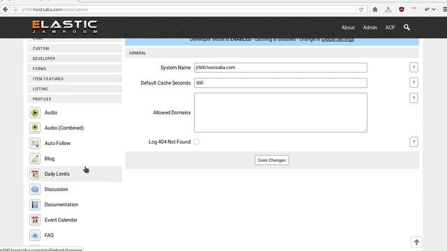The width and height of the screenshot is (447, 251).
Task: Open the browser downloads icon
Action: click(388, 9)
